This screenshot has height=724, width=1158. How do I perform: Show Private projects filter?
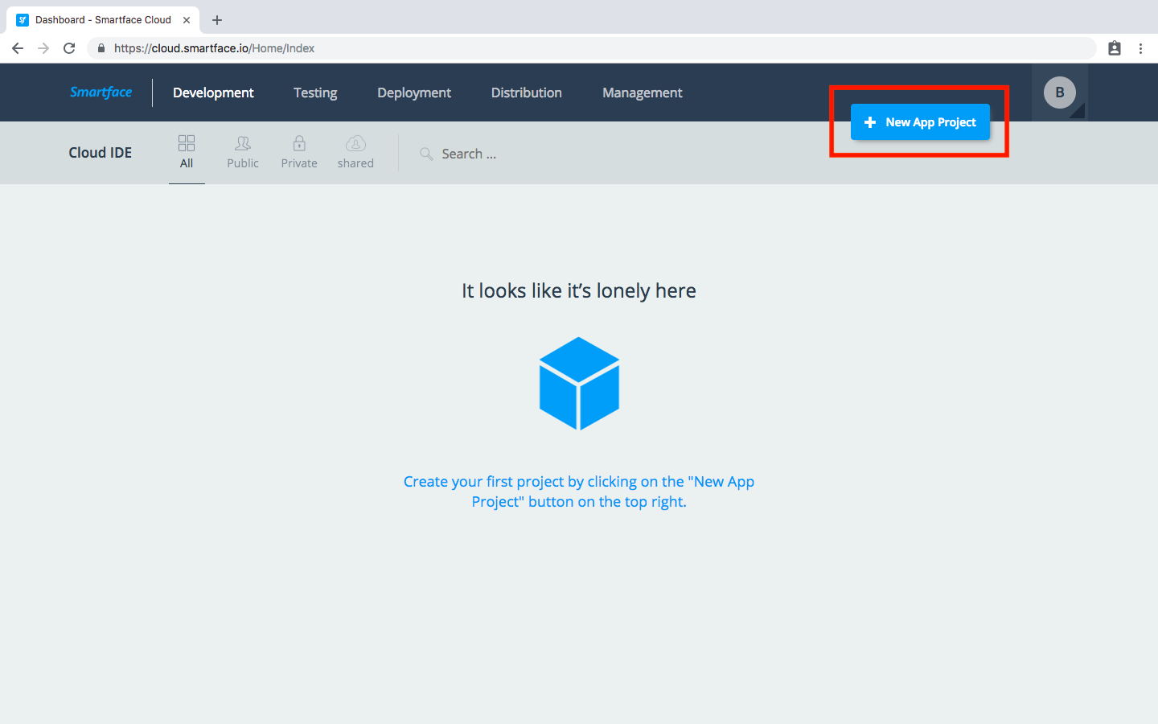tap(299, 152)
